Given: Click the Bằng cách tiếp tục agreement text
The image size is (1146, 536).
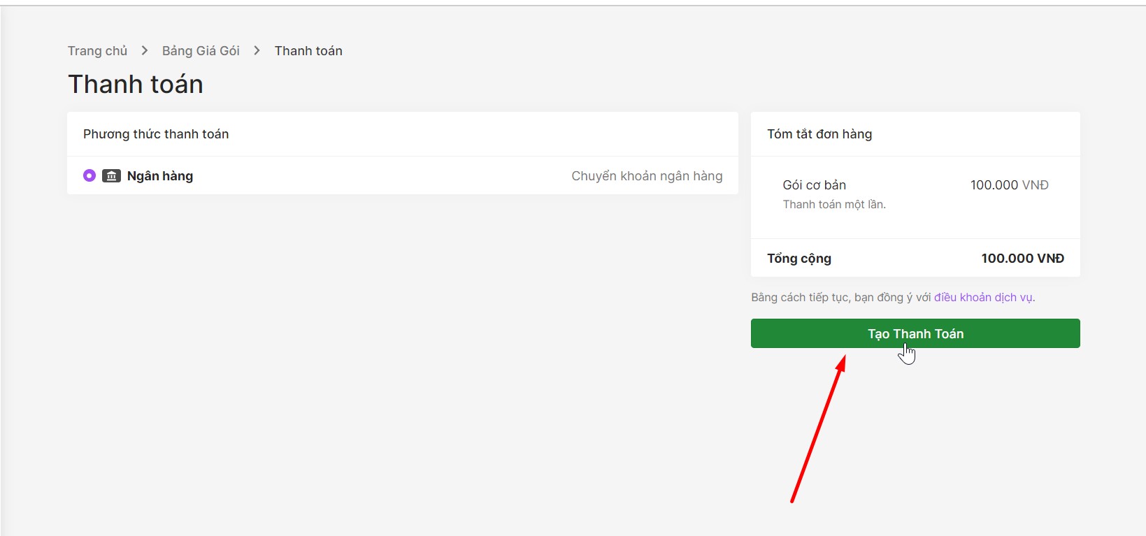Looking at the screenshot, I should [840, 298].
